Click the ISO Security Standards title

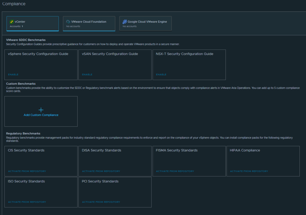tap(26, 181)
